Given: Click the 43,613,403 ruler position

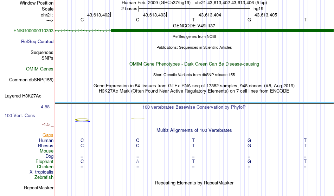Looking at the screenshot, I should click(154, 15).
